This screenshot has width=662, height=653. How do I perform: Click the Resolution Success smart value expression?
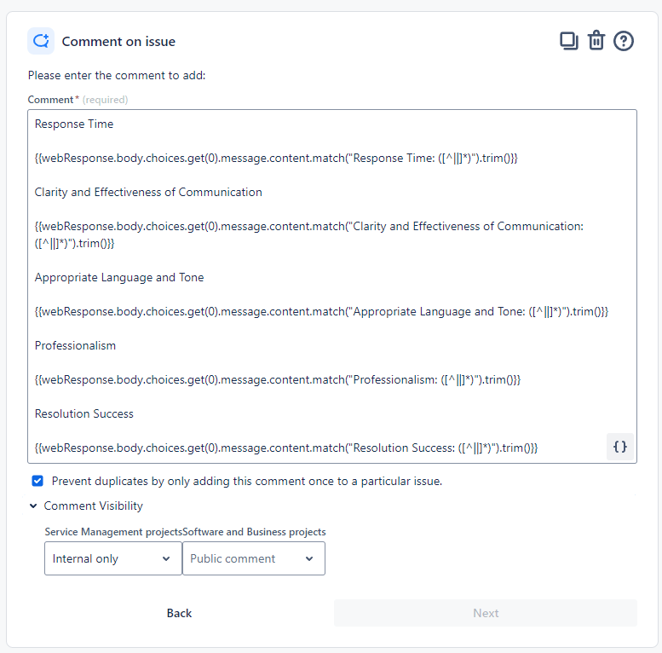(x=286, y=448)
